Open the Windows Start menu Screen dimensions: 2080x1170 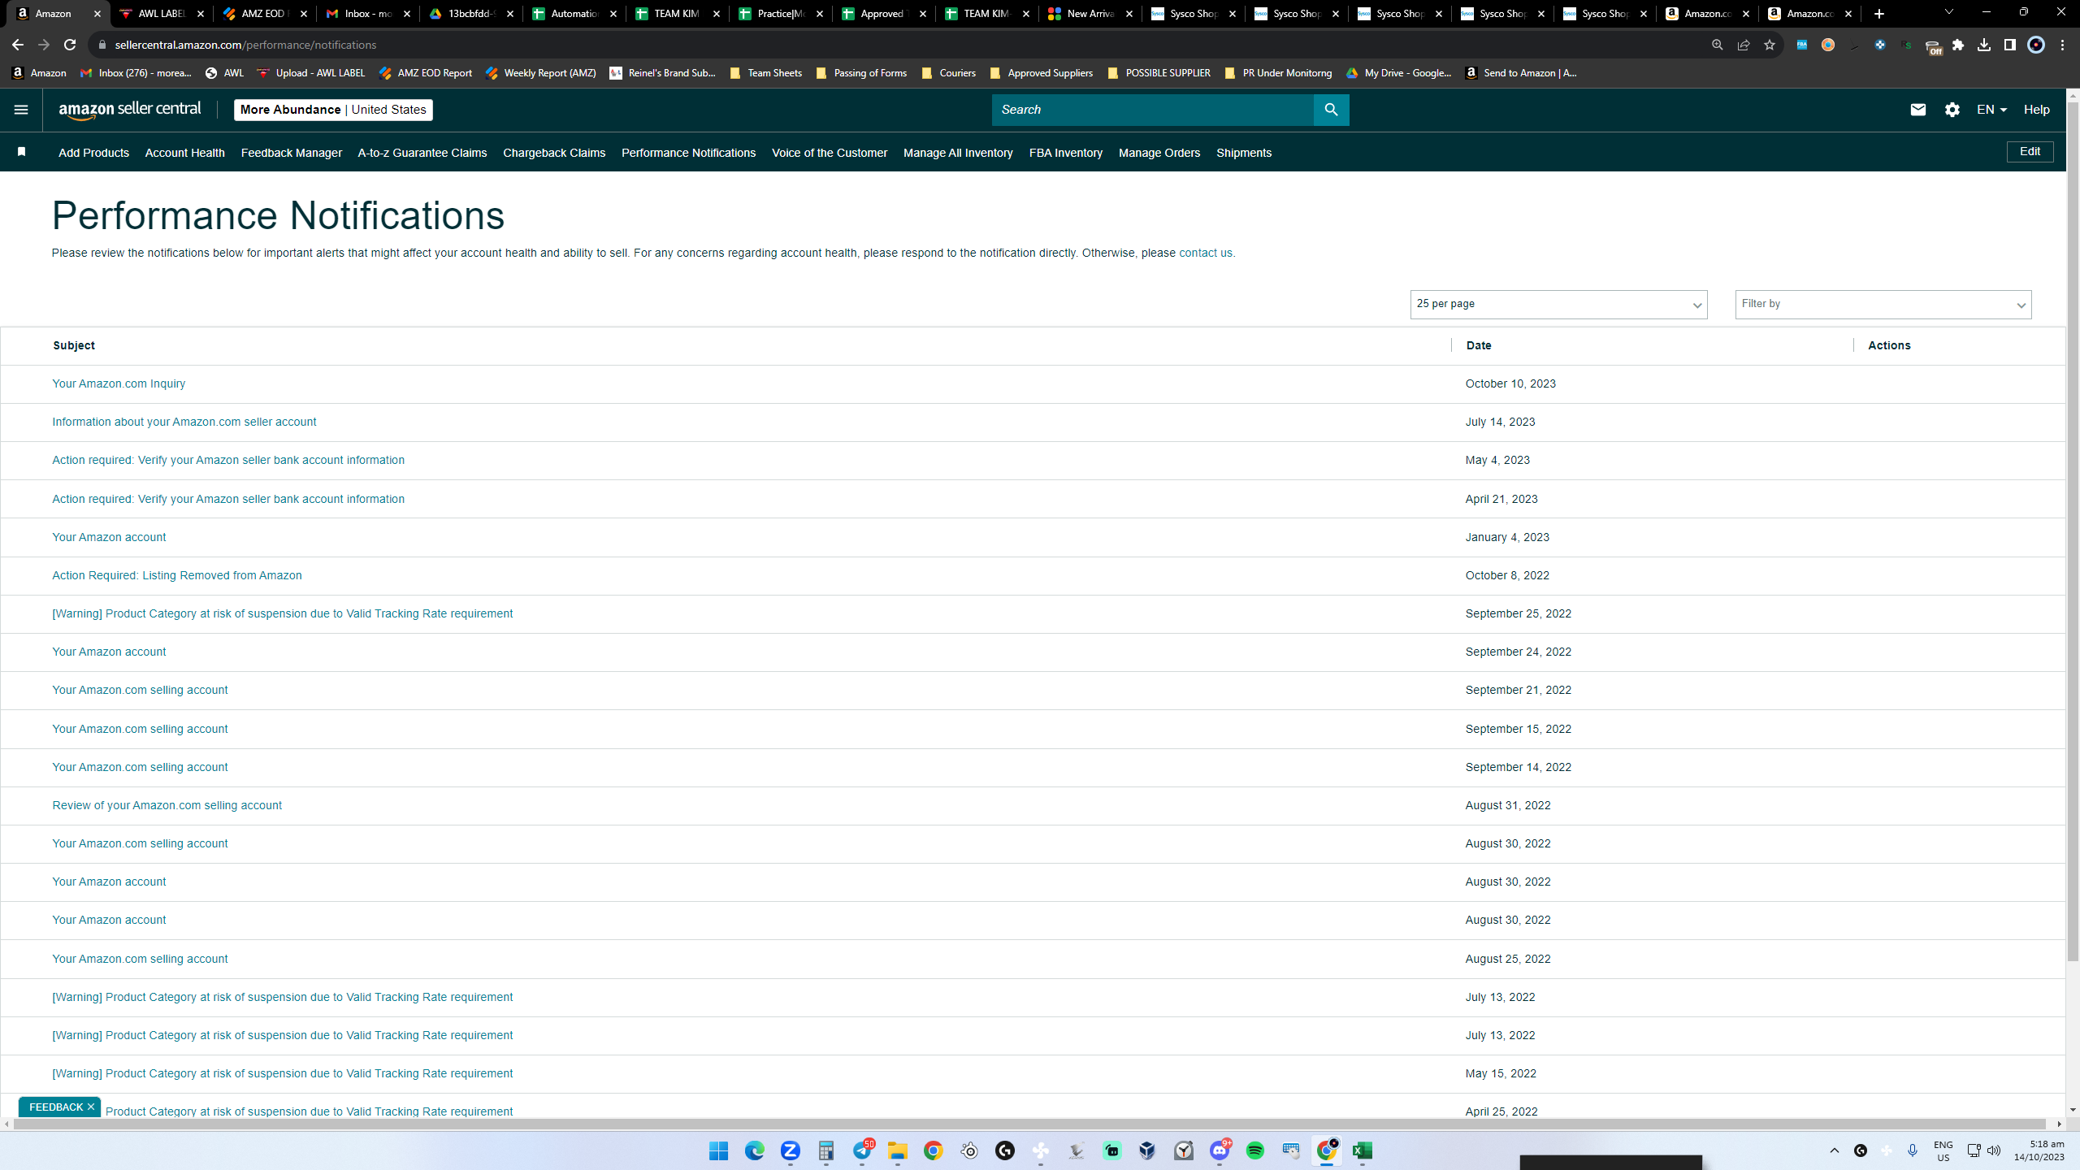(718, 1150)
